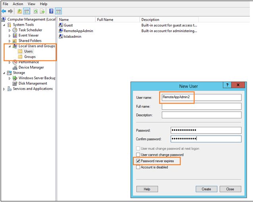Click the Users folder icon
This screenshot has width=253, height=202.
[x=20, y=51]
